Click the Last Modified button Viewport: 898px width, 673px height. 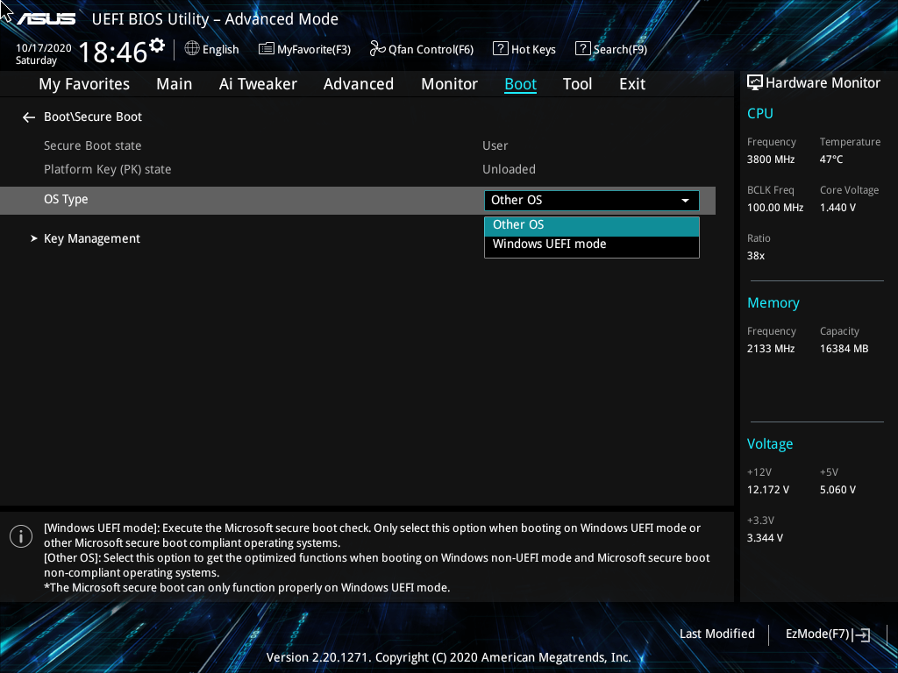pyautogui.click(x=717, y=634)
